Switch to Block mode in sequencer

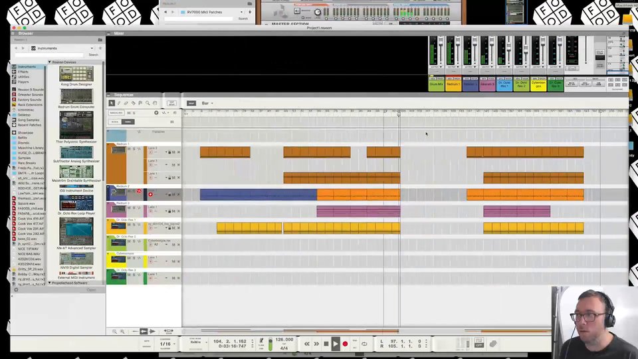point(115,122)
